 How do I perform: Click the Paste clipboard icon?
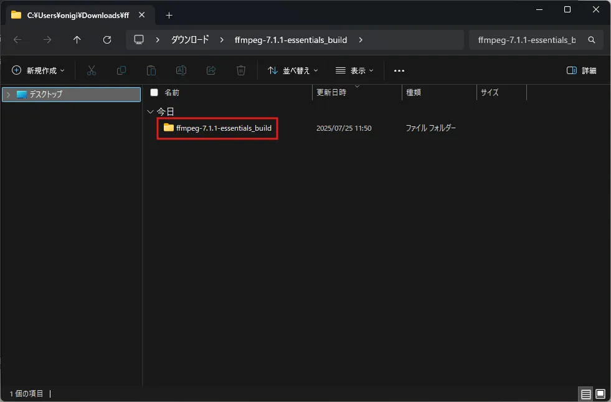(x=151, y=70)
